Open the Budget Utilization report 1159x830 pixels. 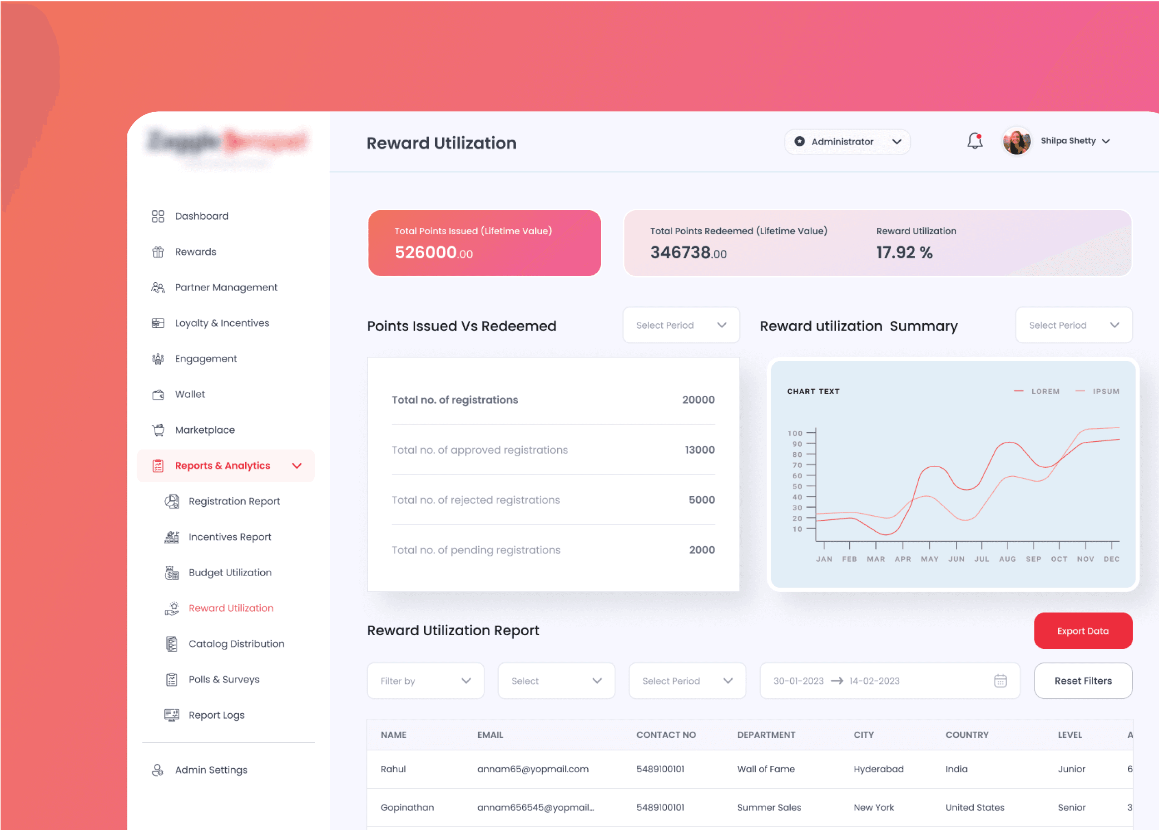click(230, 573)
